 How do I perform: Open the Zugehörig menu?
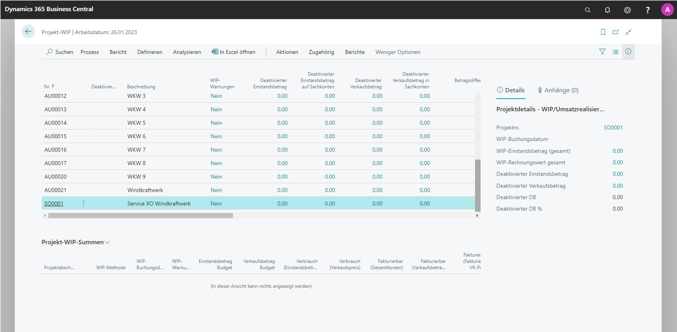(321, 52)
